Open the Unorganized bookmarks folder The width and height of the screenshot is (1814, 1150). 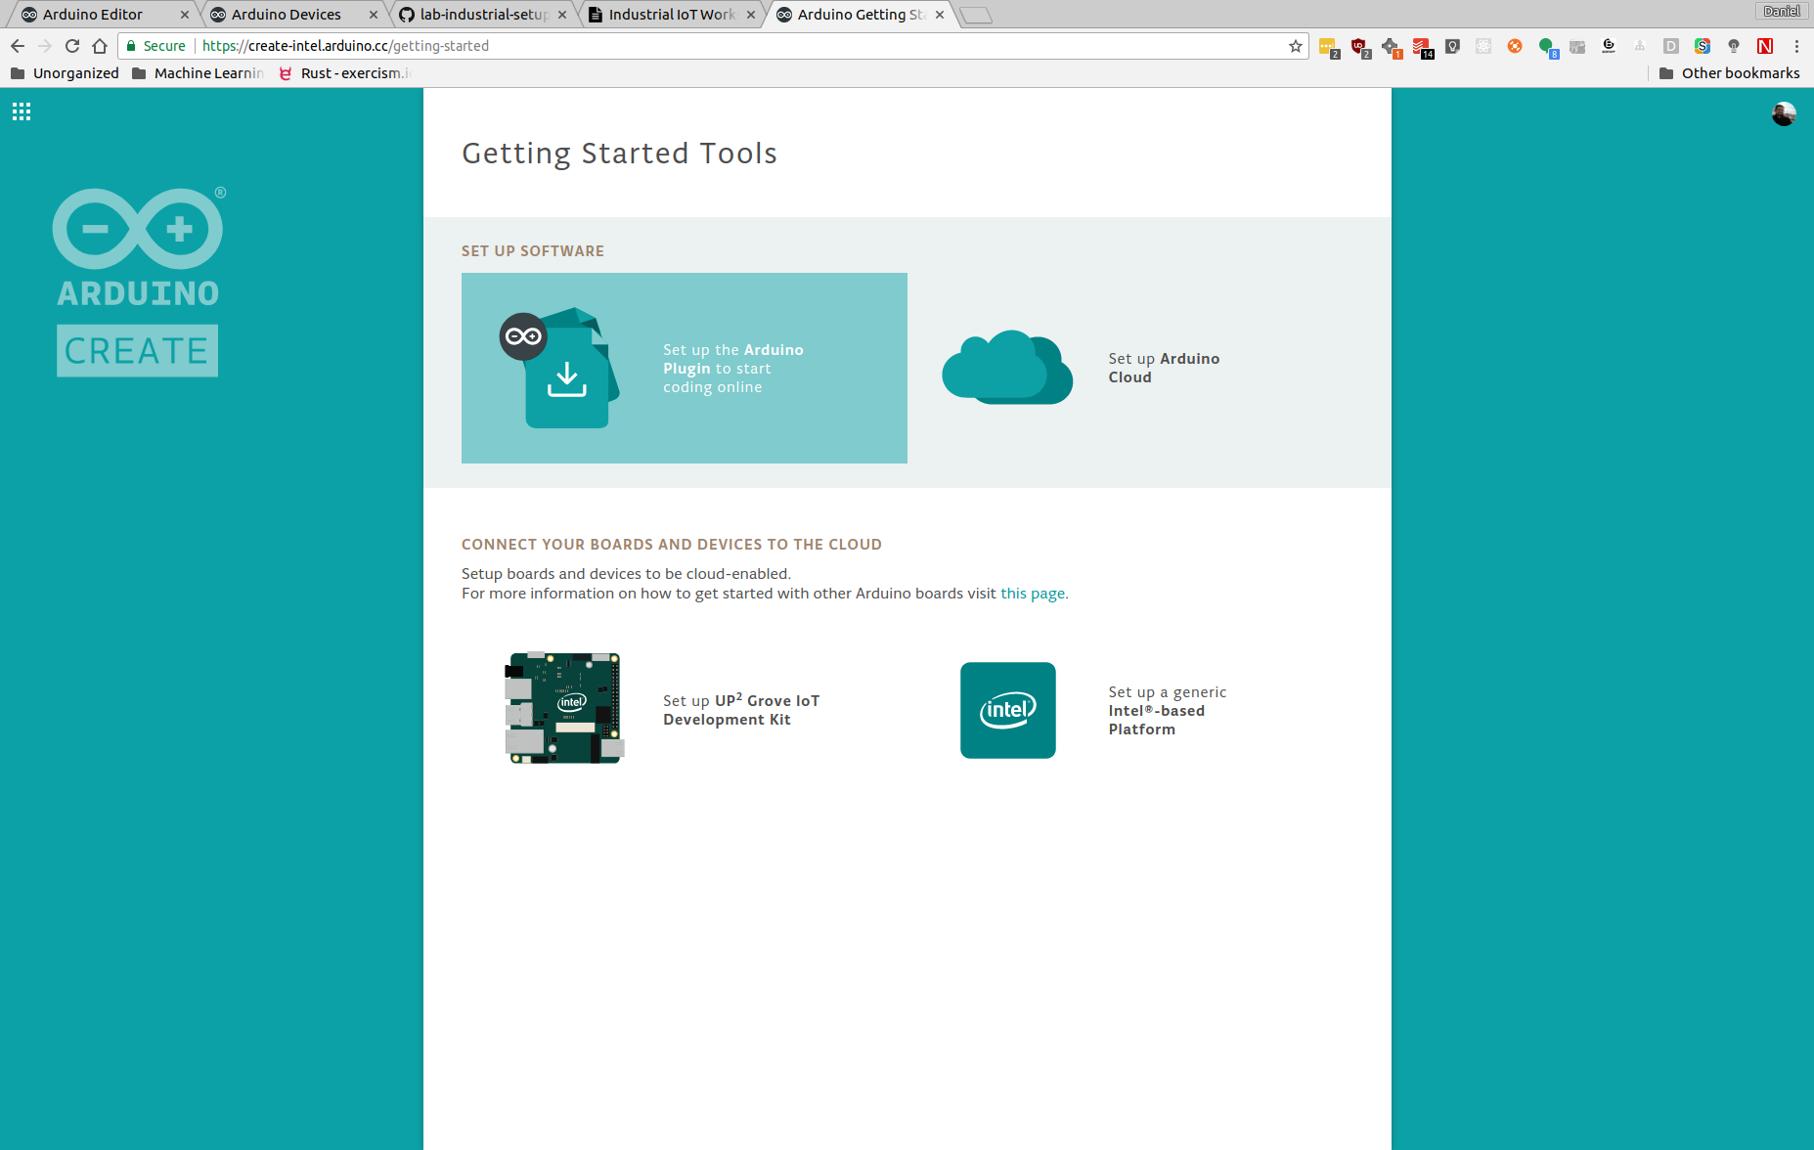pos(65,73)
